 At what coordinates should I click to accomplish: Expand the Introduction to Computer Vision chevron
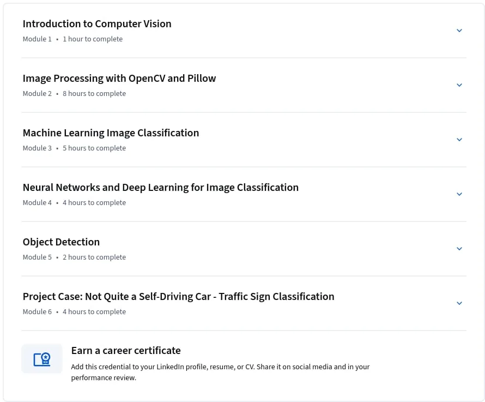coord(459,31)
